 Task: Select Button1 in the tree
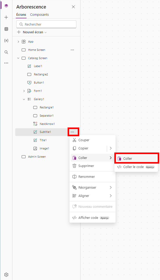tap(39, 83)
